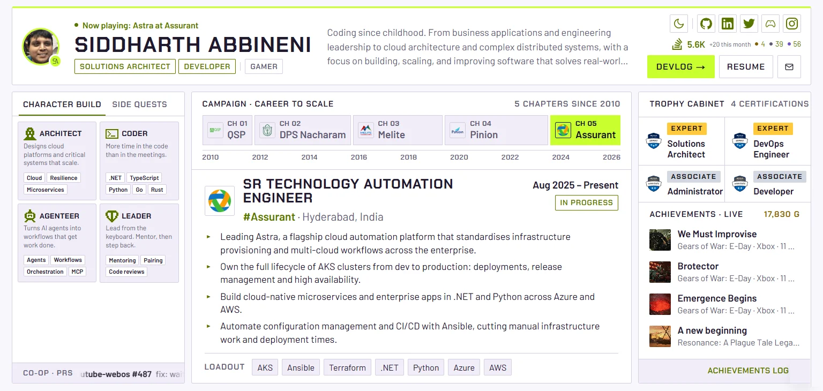The height and width of the screenshot is (391, 823).
Task: Open the Achievements Log link
Action: click(x=748, y=371)
